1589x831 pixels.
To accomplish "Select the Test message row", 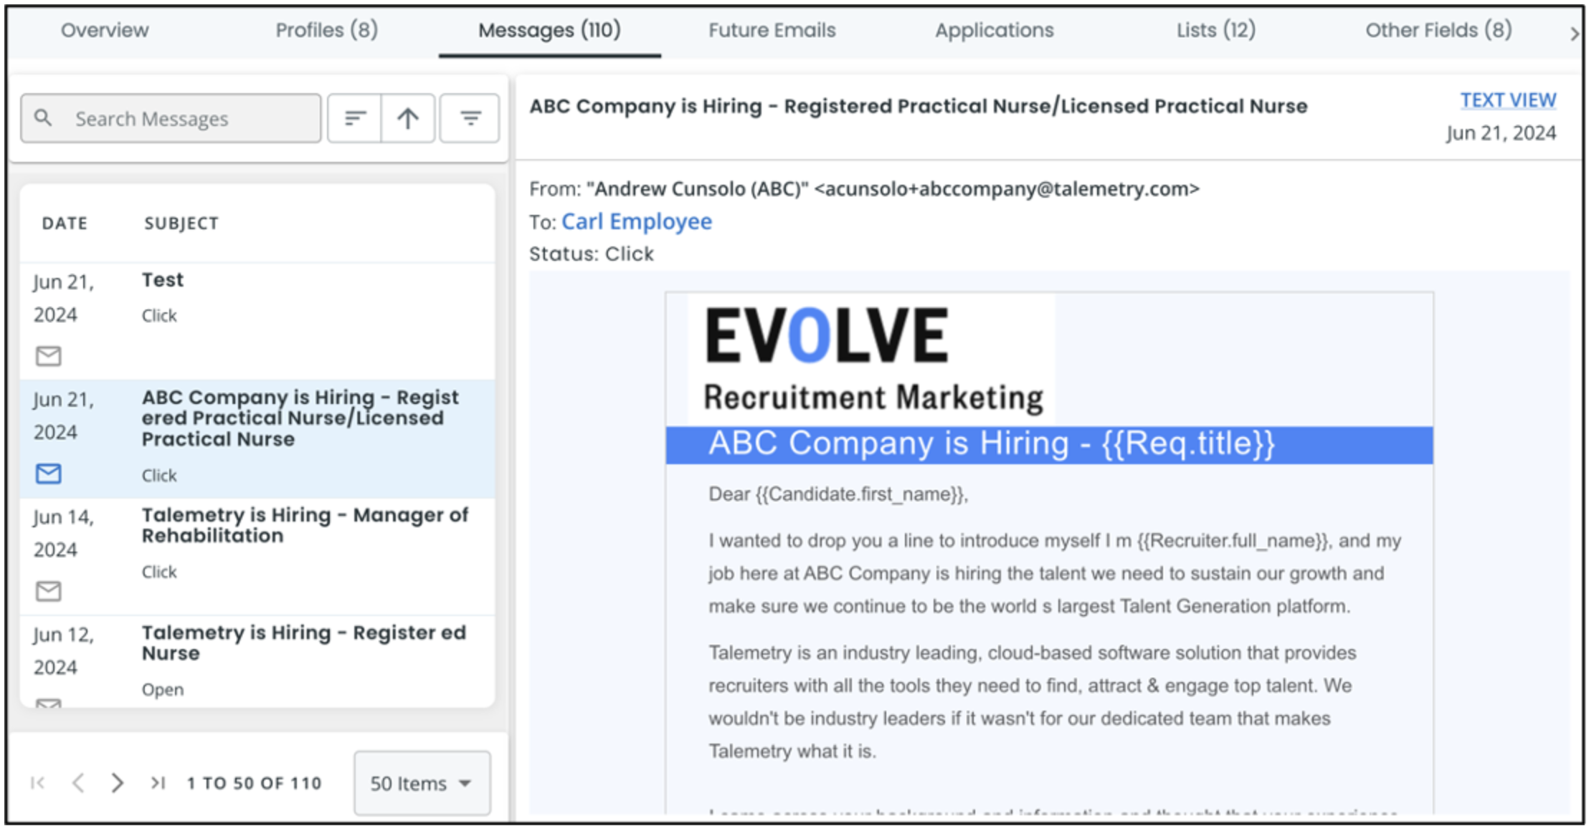I will (x=257, y=321).
